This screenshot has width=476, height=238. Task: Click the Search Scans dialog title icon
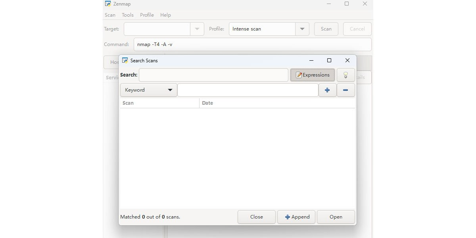(x=125, y=60)
